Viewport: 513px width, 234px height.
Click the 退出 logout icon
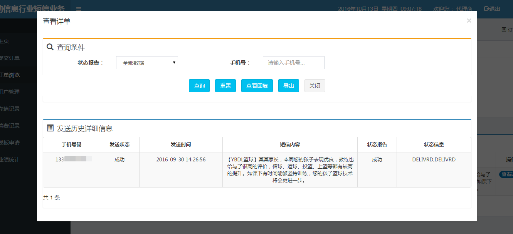tap(487, 9)
